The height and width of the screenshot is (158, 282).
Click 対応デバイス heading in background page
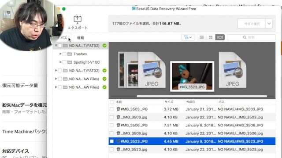pos(15,151)
